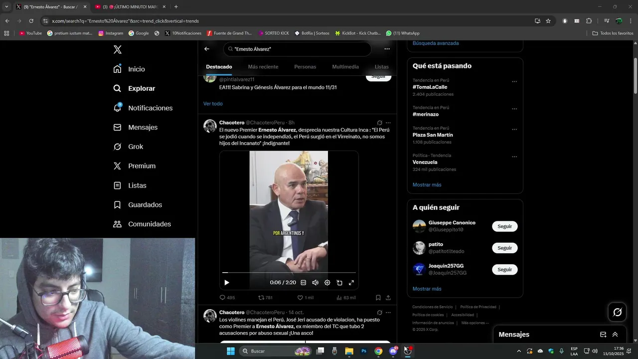Open Comunidades in the sidebar
The image size is (638, 359).
pyautogui.click(x=142, y=224)
